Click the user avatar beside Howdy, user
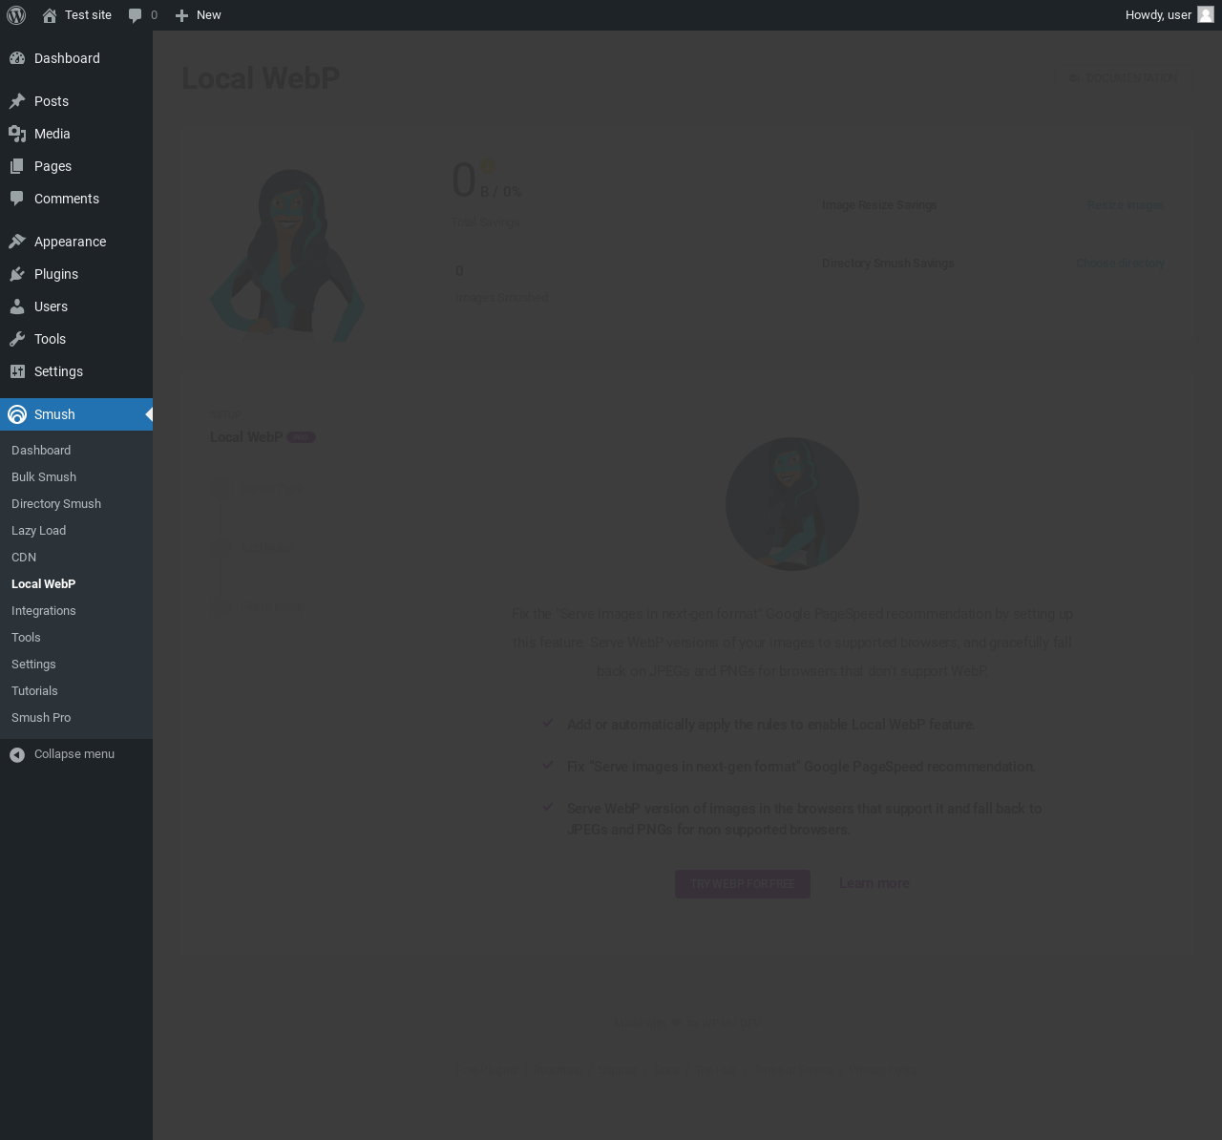Screen dimensions: 1222x1140 pos(1206,15)
